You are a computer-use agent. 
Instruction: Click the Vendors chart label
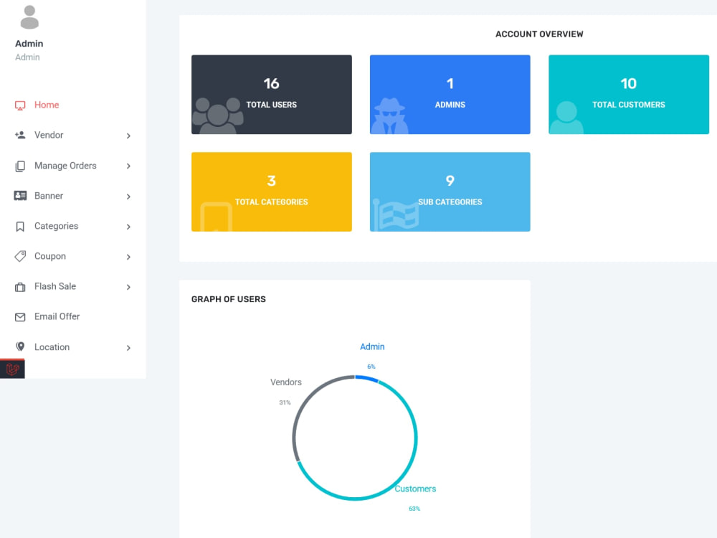click(286, 382)
